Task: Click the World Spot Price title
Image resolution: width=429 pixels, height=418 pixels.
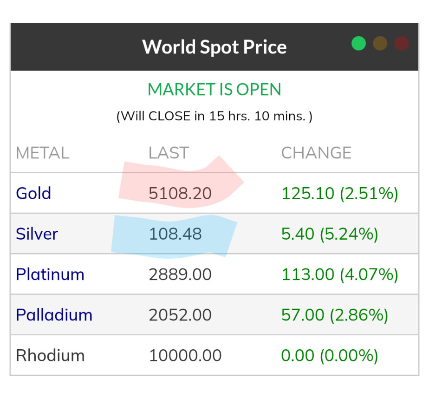Action: pos(214,47)
